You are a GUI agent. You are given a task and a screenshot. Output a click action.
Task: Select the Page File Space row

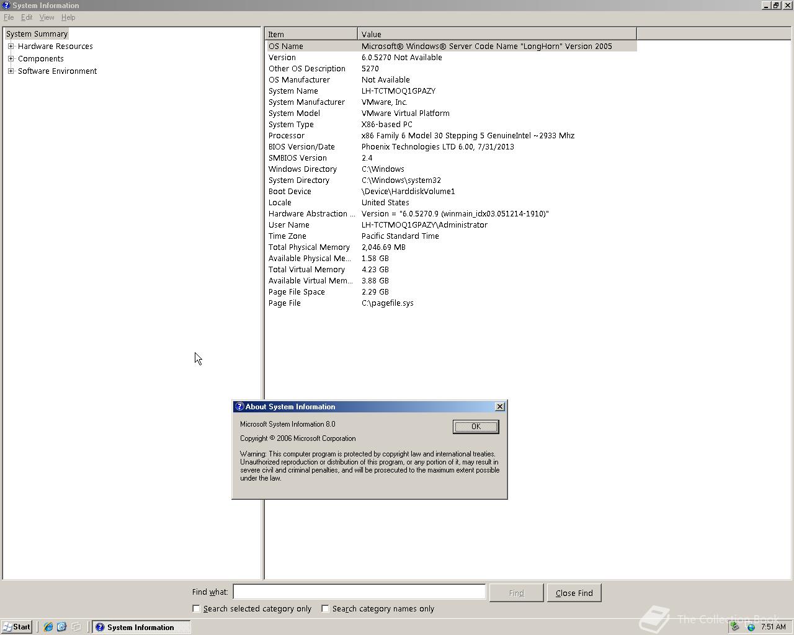click(452, 292)
